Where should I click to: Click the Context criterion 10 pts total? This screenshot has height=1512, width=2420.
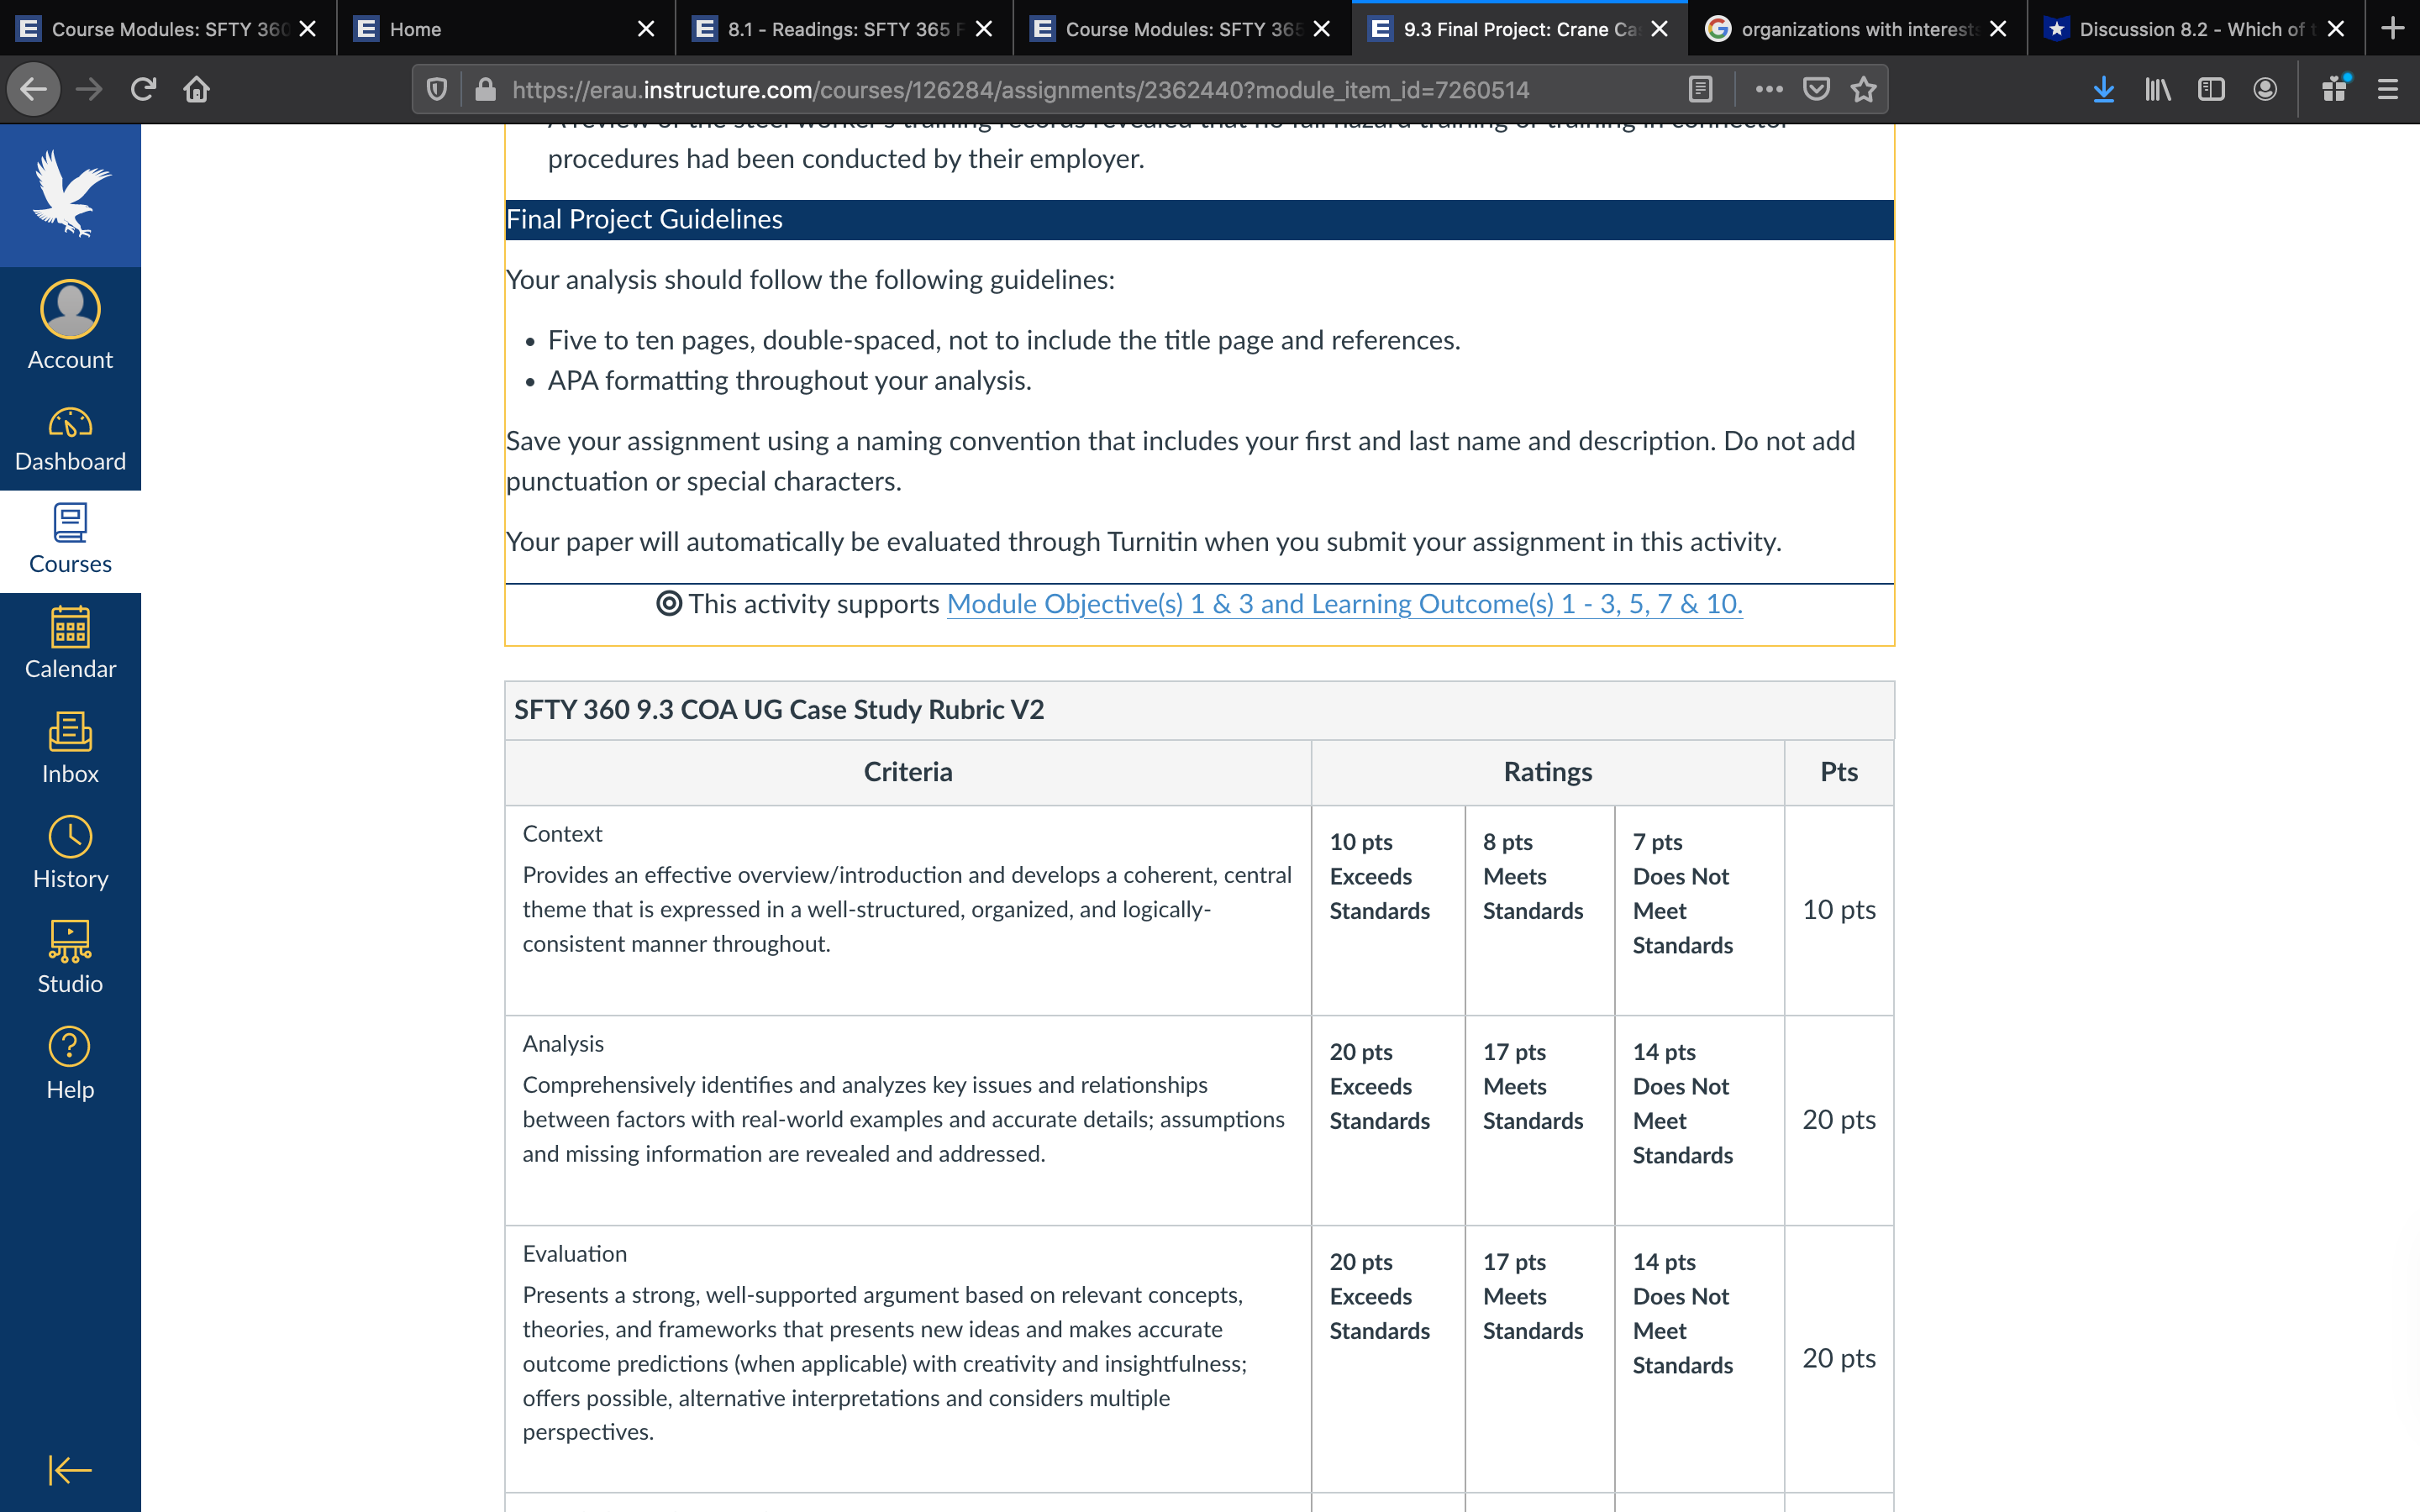1839,909
